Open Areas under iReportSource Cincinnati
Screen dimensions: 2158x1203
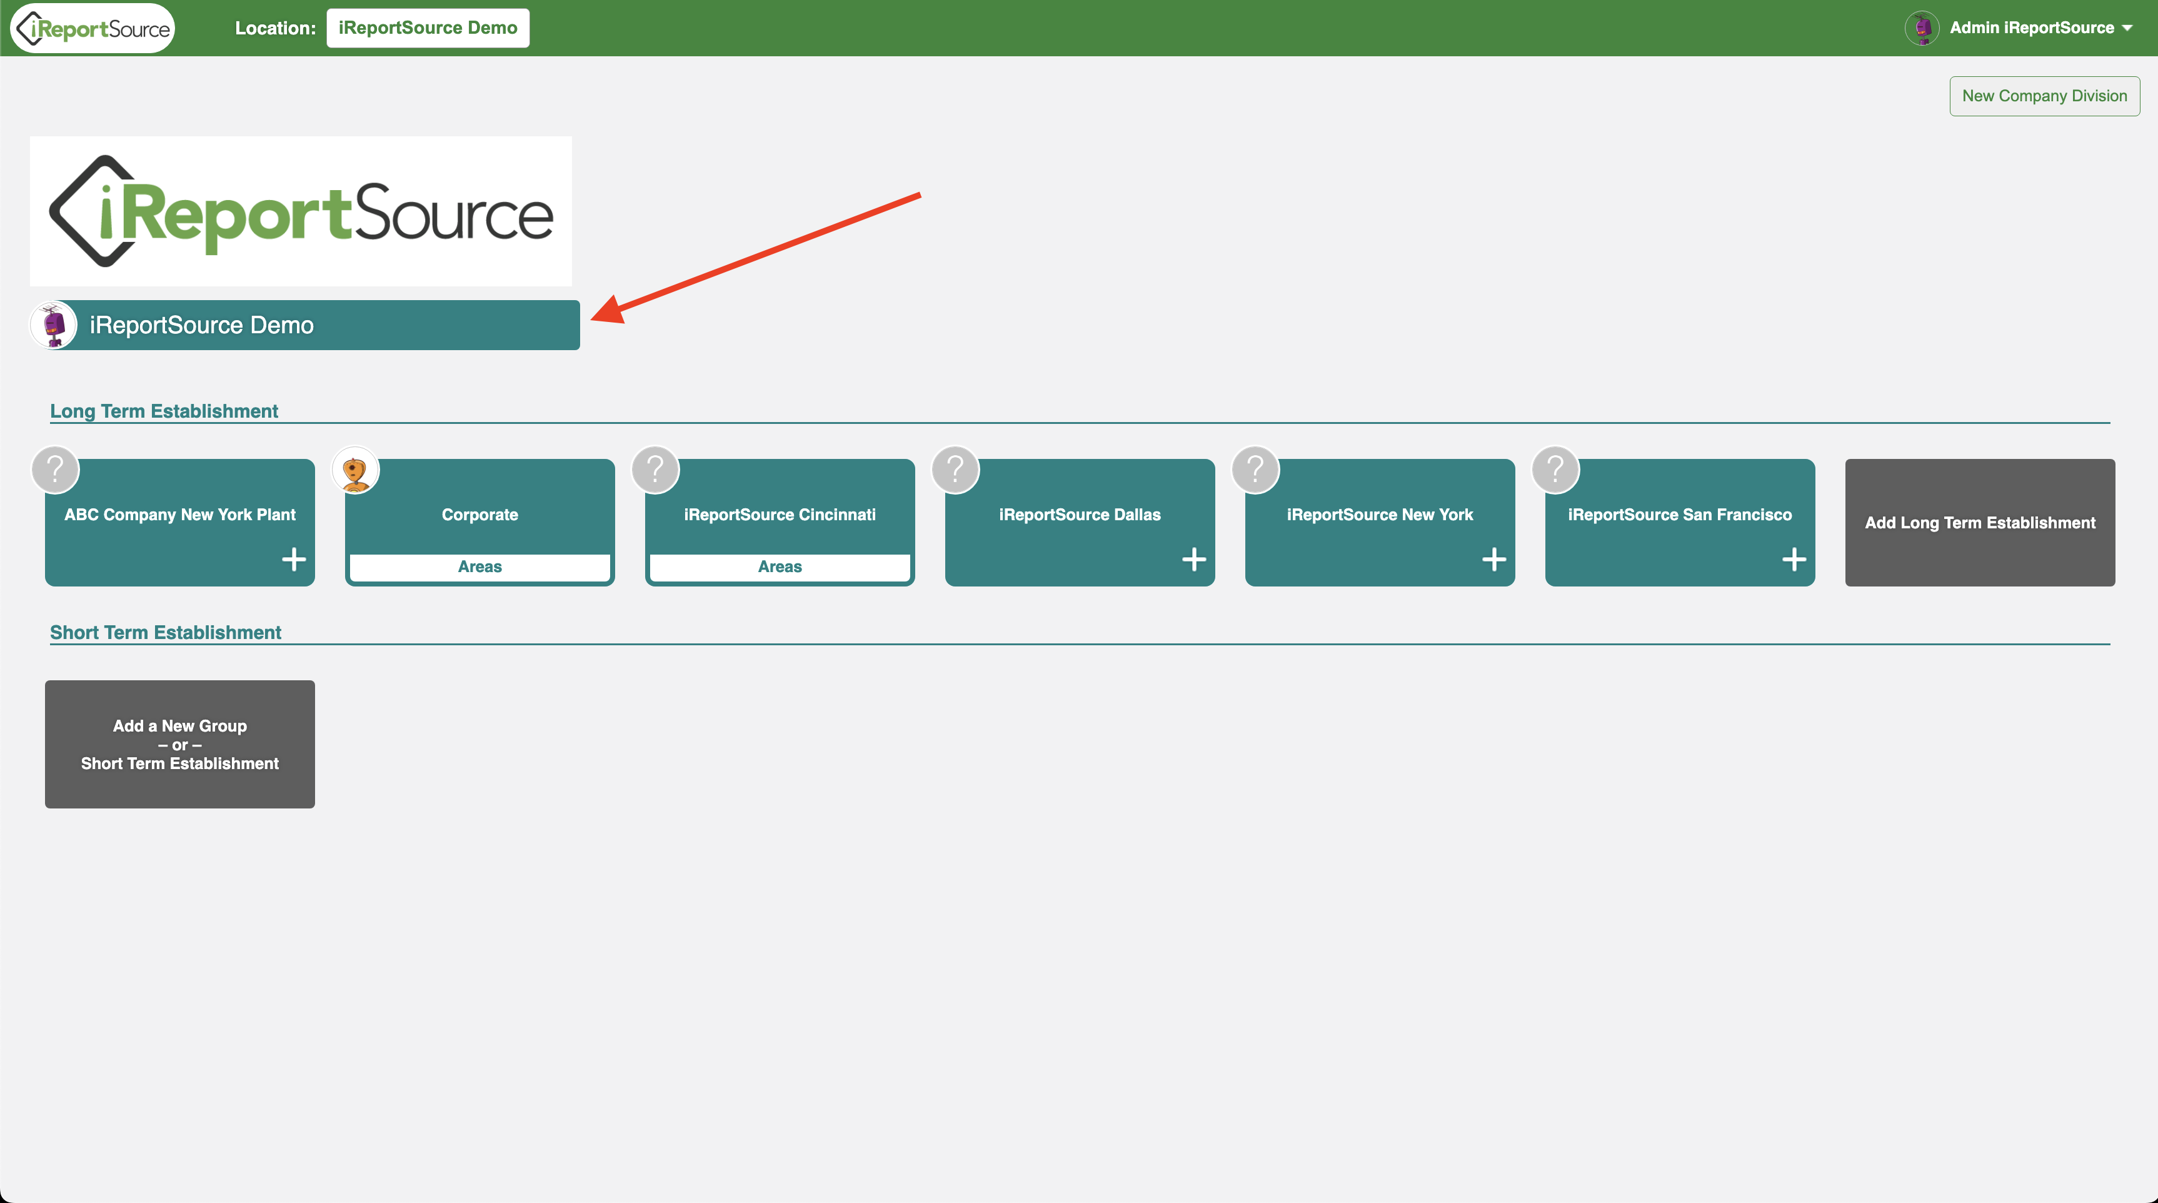(780, 567)
